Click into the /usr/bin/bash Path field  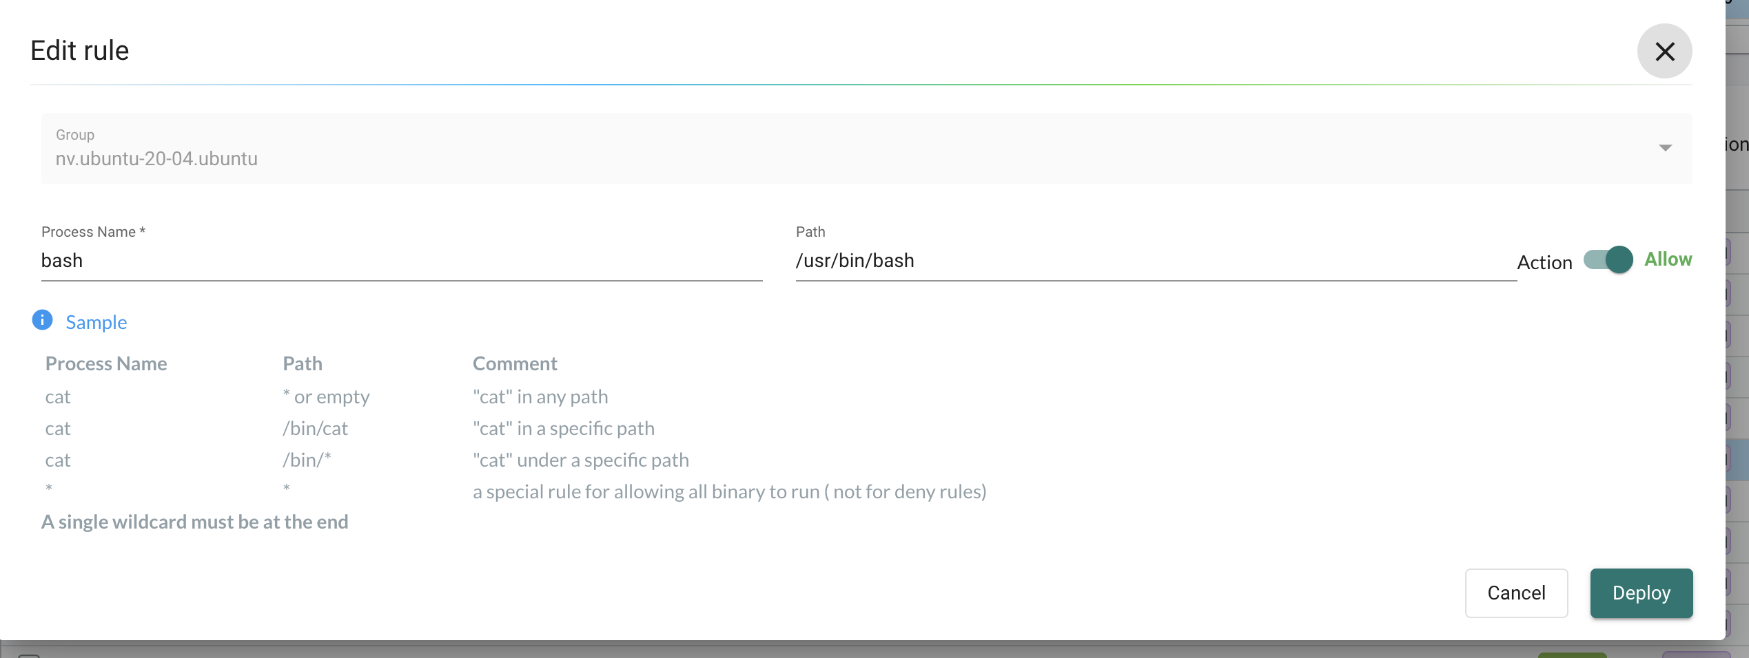tap(1156, 261)
